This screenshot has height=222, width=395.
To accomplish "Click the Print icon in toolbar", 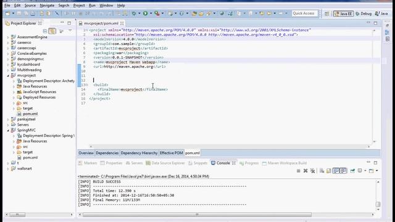I will point(33,14).
